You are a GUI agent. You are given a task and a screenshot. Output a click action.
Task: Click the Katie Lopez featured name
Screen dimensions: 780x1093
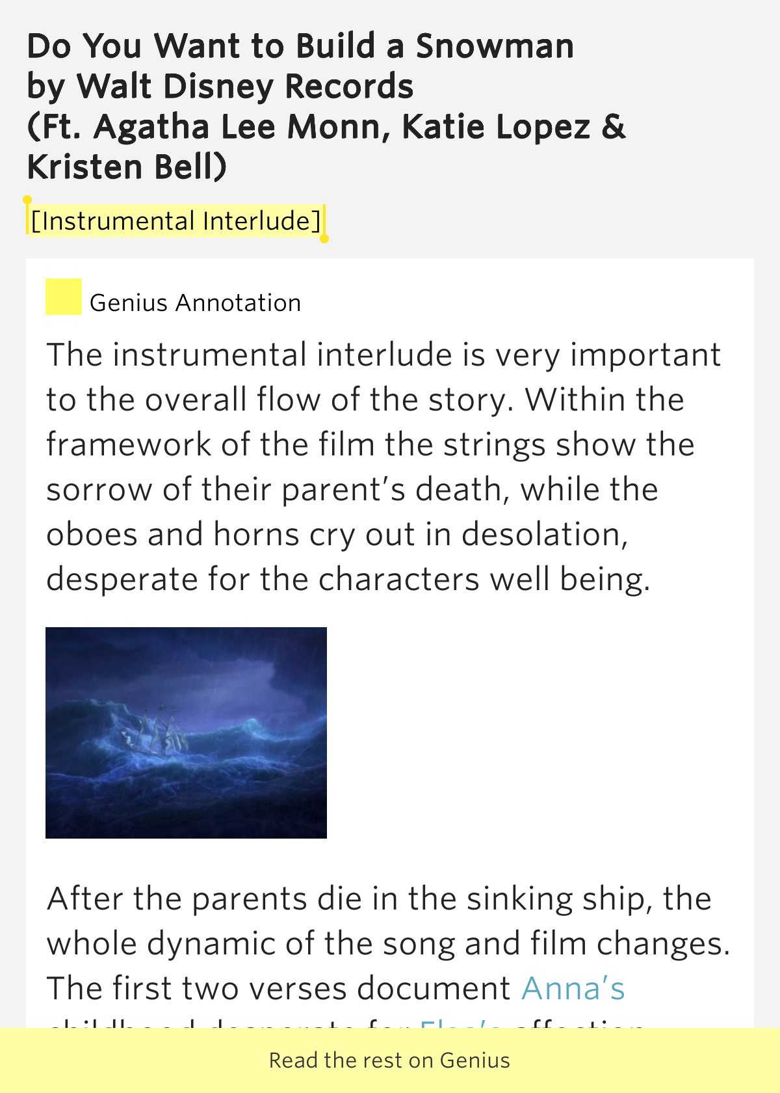(x=497, y=127)
